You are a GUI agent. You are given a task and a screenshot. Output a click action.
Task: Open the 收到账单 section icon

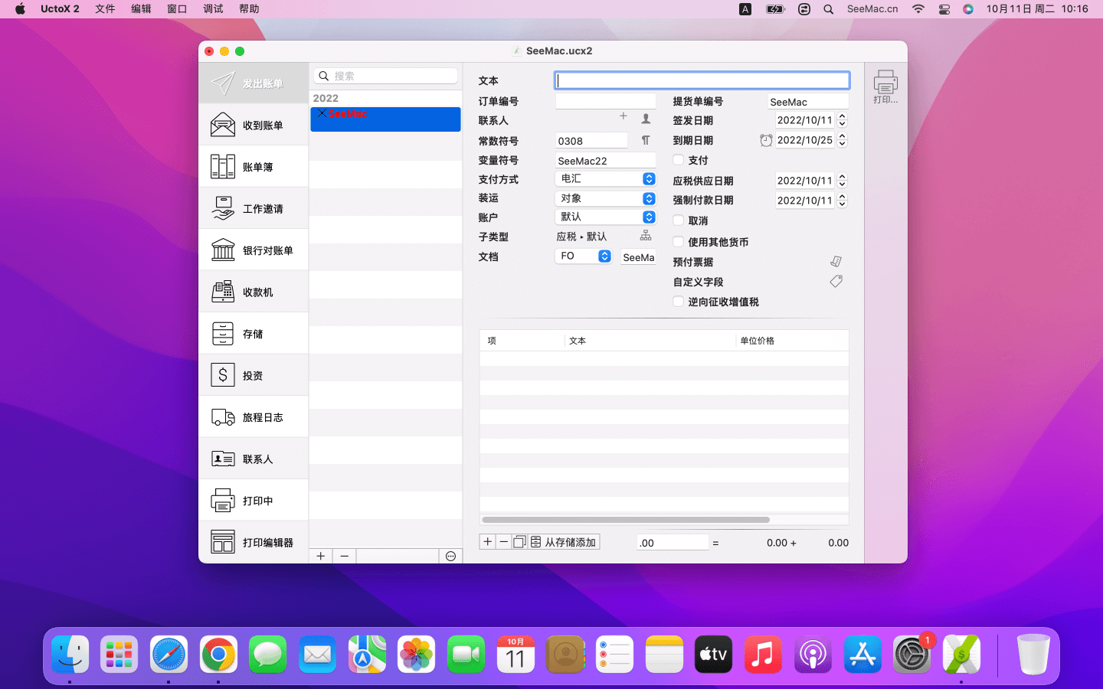coord(223,125)
